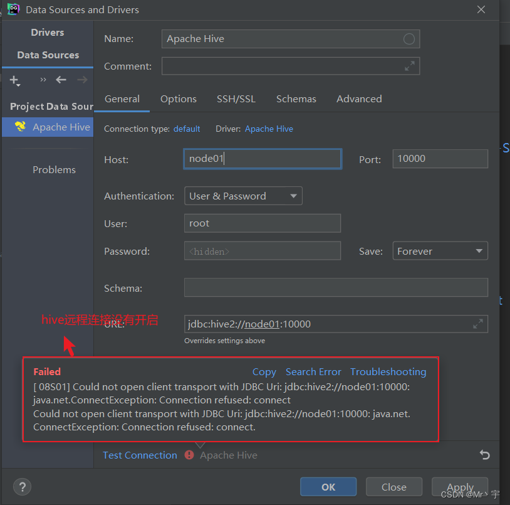Expand the Comment field editor
Screen dimensions: 510x505
(x=410, y=66)
